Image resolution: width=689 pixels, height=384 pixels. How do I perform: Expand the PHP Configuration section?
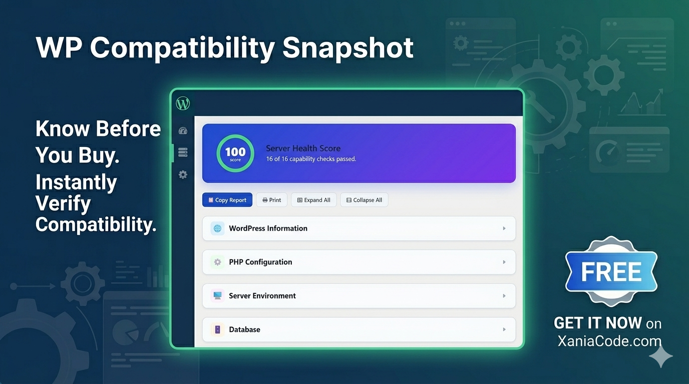coord(504,262)
